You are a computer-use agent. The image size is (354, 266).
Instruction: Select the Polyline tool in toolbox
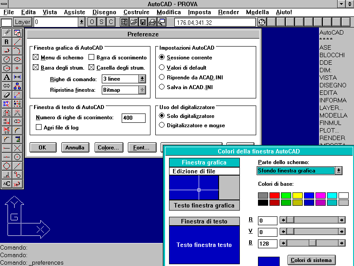pyautogui.click(x=7, y=51)
